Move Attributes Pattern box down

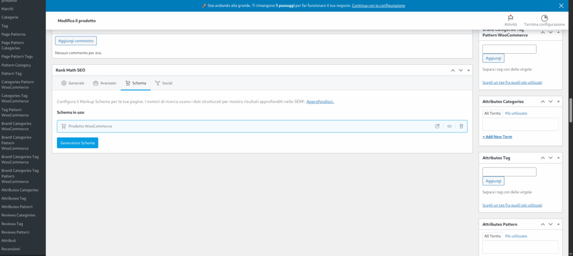[x=551, y=224]
